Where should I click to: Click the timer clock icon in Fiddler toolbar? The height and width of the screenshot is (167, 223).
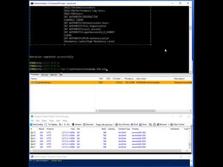154,124
